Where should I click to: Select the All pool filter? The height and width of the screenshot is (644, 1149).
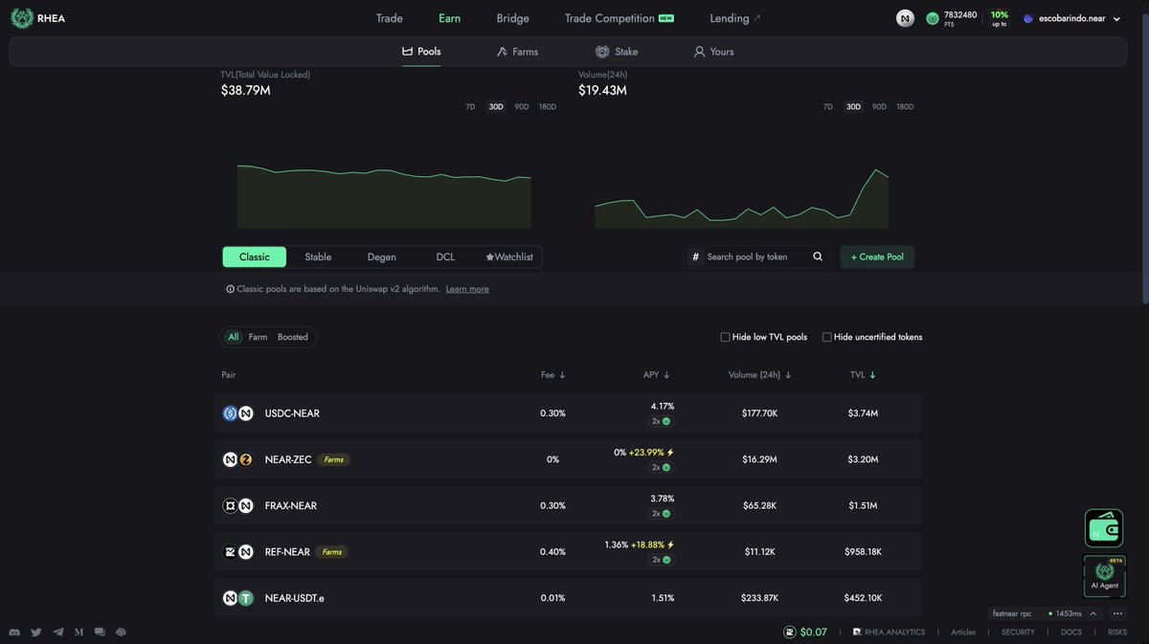(x=234, y=337)
